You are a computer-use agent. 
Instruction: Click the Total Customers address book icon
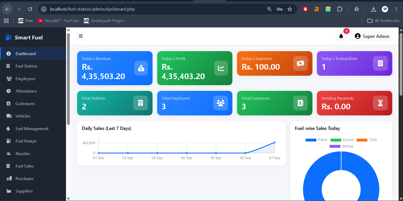(300, 103)
